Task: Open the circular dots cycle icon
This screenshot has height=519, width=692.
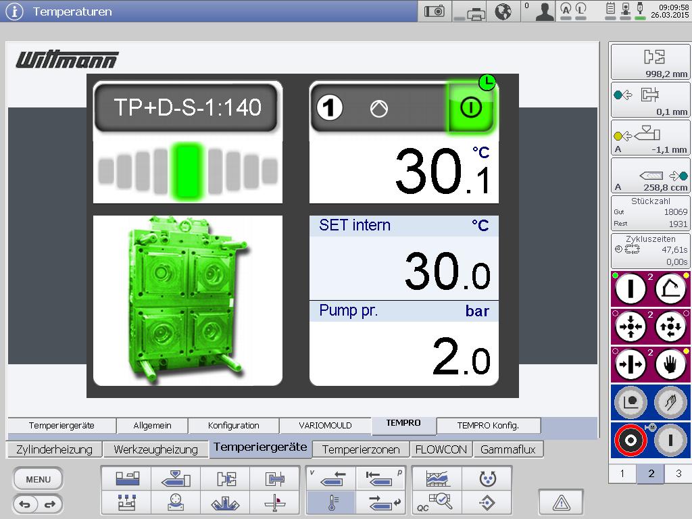Action: [x=487, y=478]
